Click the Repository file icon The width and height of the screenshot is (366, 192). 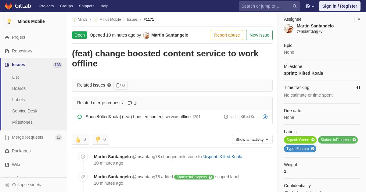pyautogui.click(x=7, y=51)
